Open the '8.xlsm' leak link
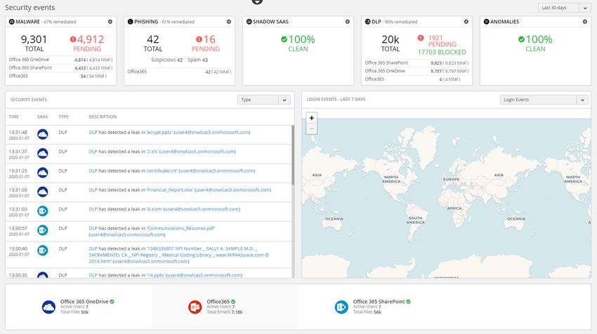The height and width of the screenshot is (334, 597). click(x=155, y=209)
